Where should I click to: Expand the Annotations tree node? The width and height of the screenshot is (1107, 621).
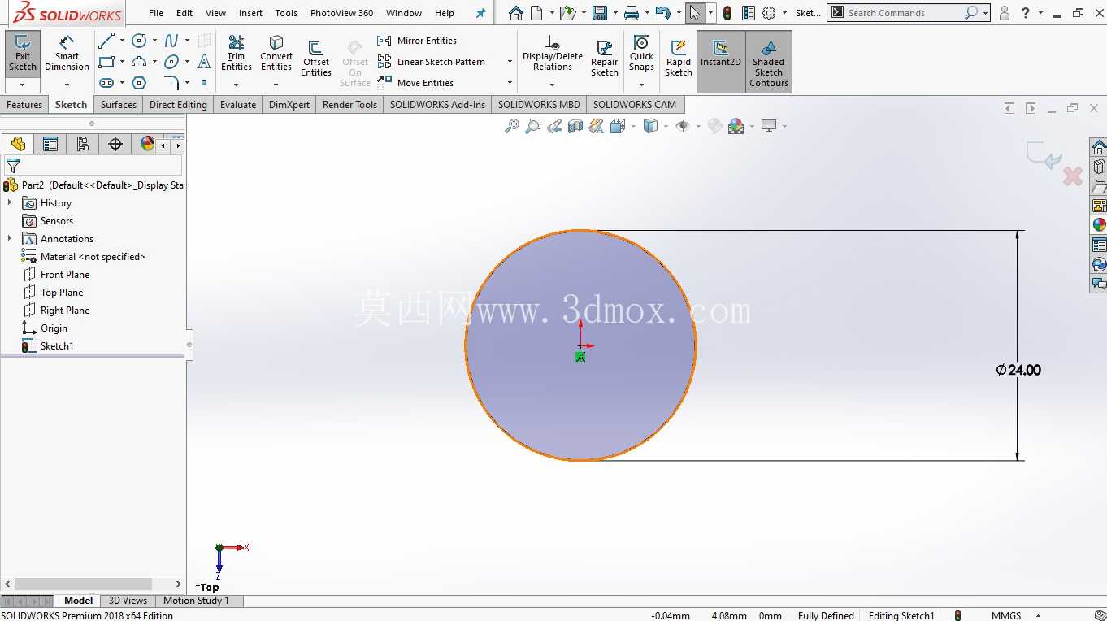pos(10,238)
